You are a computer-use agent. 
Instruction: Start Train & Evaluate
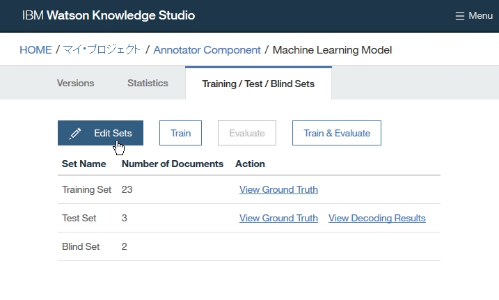pos(337,133)
